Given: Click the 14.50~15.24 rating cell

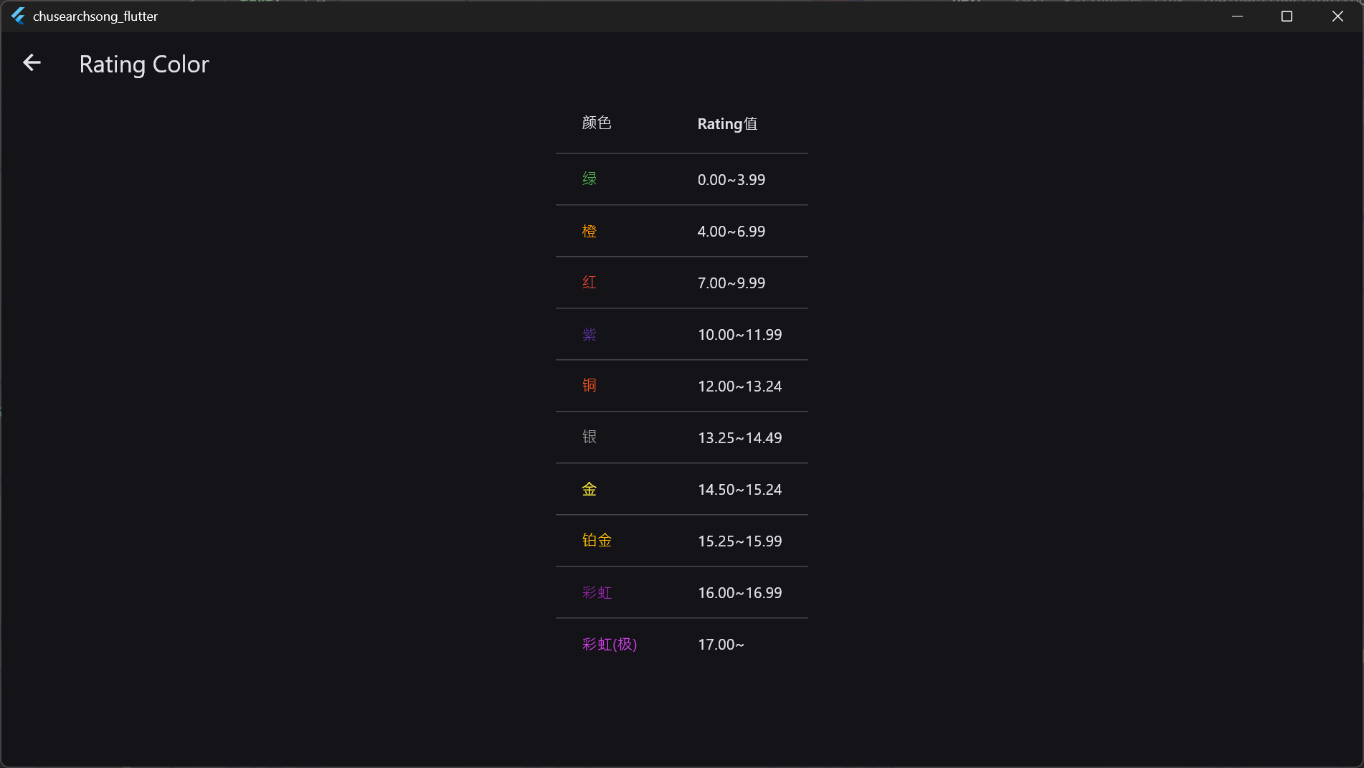Looking at the screenshot, I should tap(740, 489).
